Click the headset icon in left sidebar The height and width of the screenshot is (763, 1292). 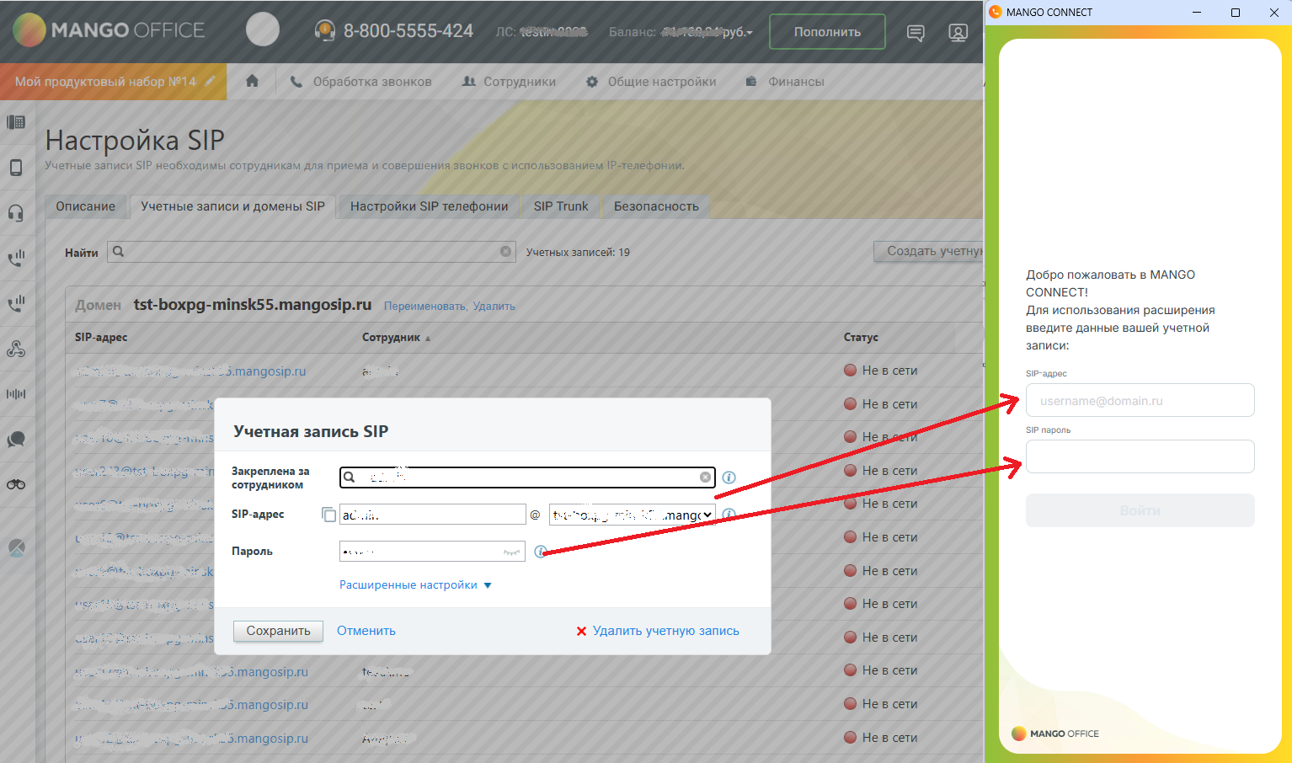coord(16,212)
